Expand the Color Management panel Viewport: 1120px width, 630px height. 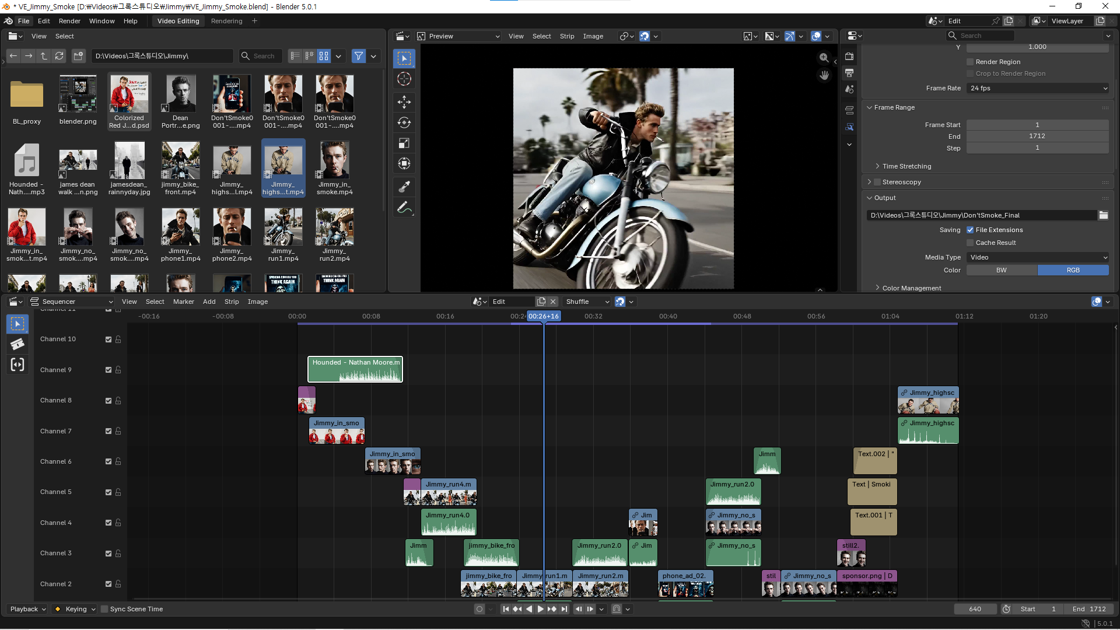tap(911, 288)
